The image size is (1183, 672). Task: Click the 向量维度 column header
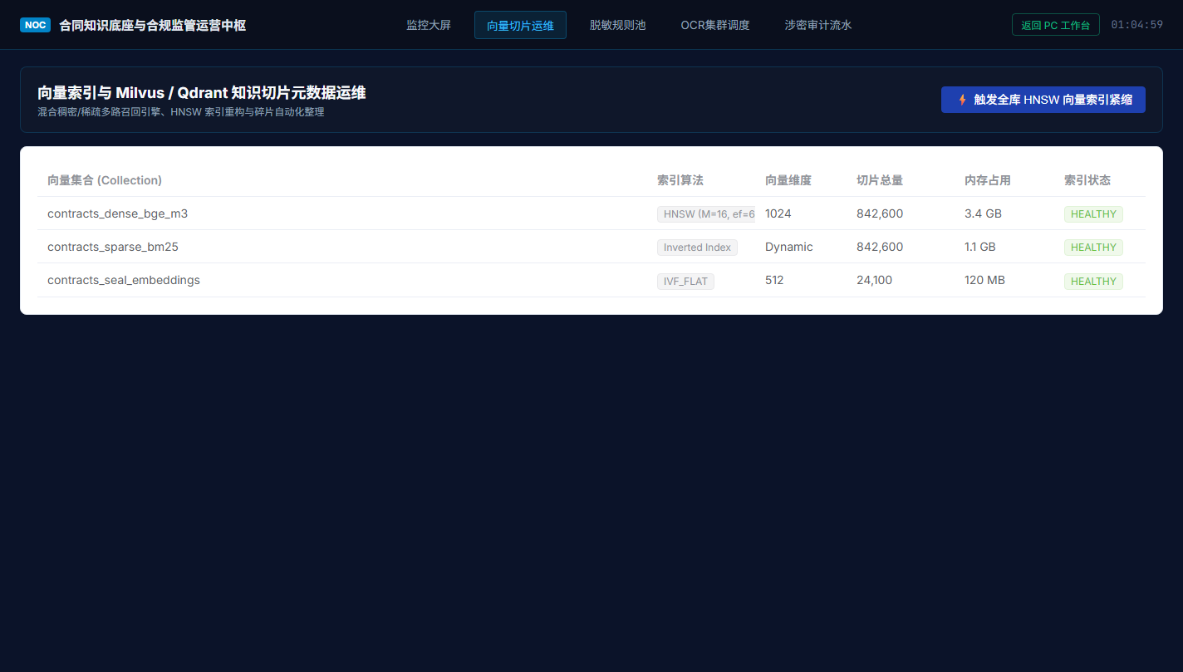[x=788, y=180]
